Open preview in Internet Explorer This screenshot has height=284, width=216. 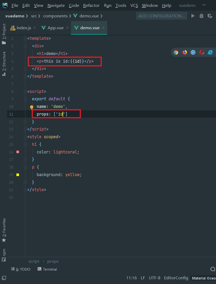210,53
